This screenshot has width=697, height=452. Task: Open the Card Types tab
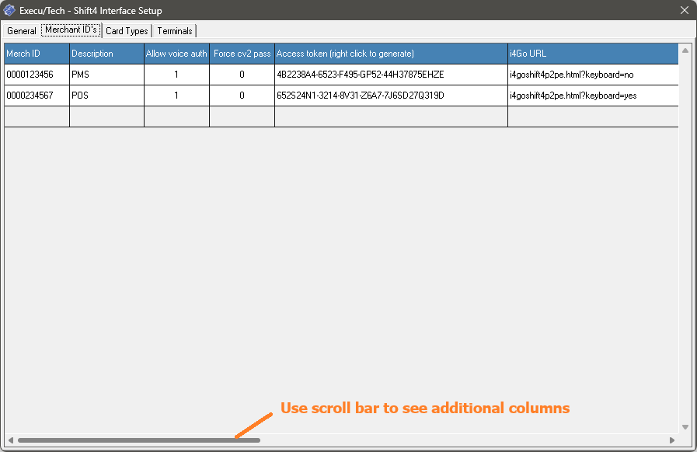[127, 30]
